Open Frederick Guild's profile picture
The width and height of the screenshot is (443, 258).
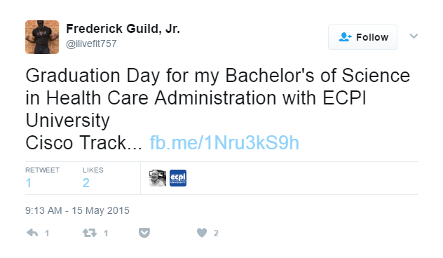coord(42,37)
